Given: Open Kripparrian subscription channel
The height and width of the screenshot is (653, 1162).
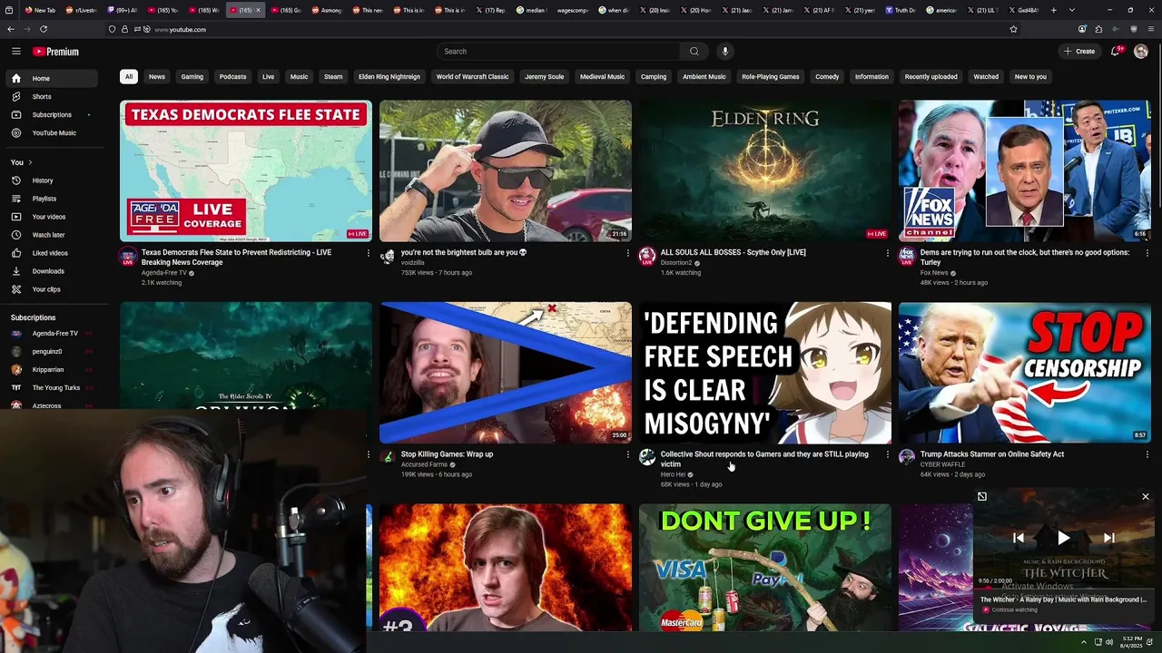Looking at the screenshot, I should coord(51,370).
